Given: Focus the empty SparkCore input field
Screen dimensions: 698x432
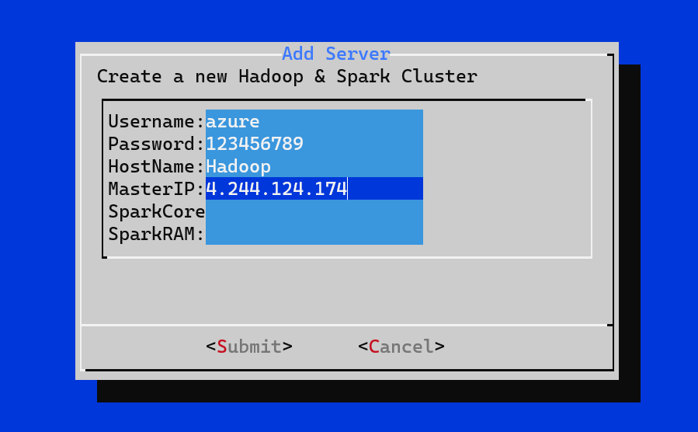Looking at the screenshot, I should (x=314, y=211).
